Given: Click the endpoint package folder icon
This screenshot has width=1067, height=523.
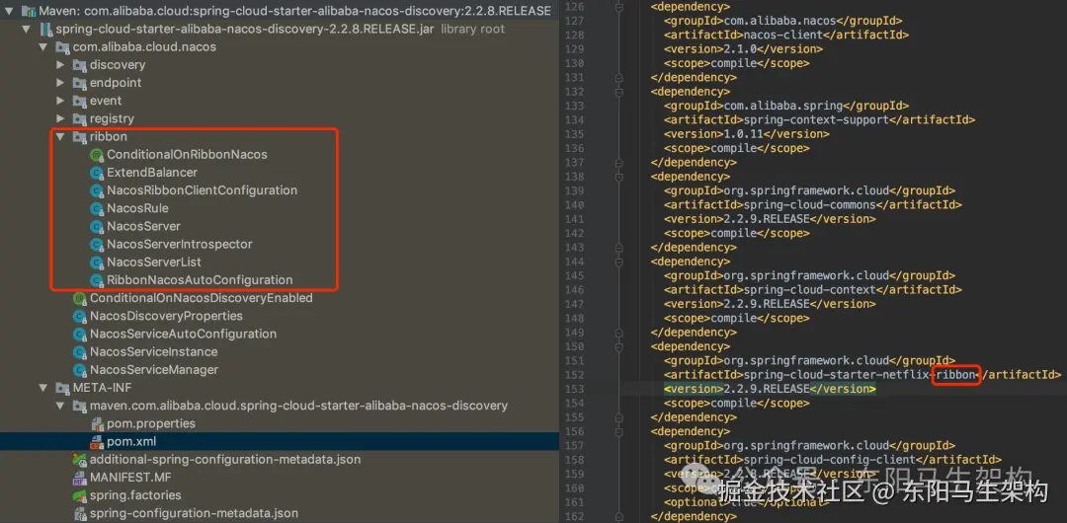Looking at the screenshot, I should 80,82.
